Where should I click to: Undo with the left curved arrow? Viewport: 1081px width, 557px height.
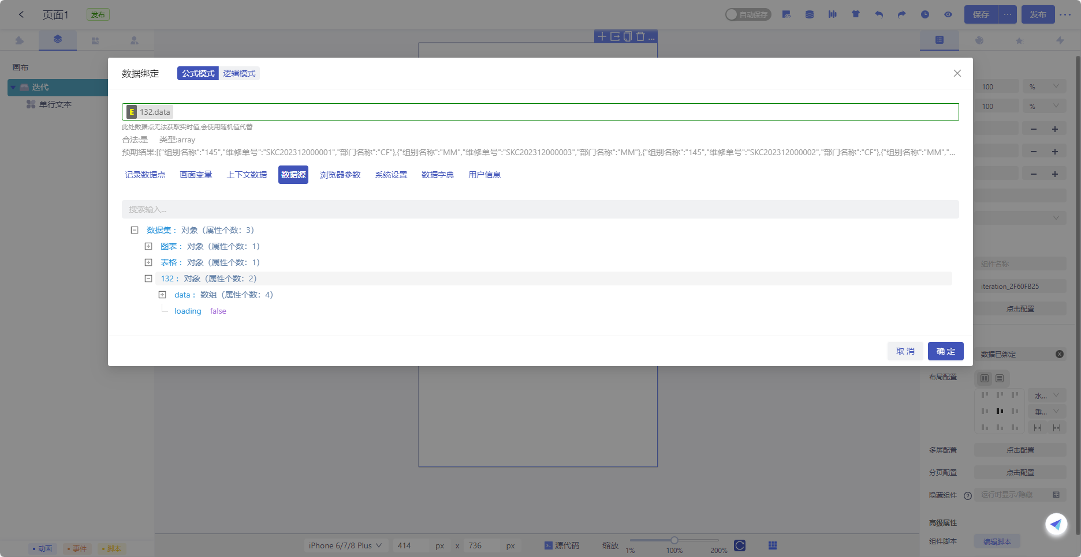pyautogui.click(x=879, y=14)
